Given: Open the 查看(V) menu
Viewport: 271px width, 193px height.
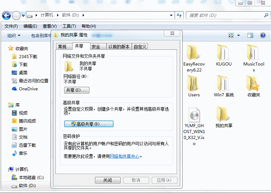Looking at the screenshot, I should coord(49,26).
